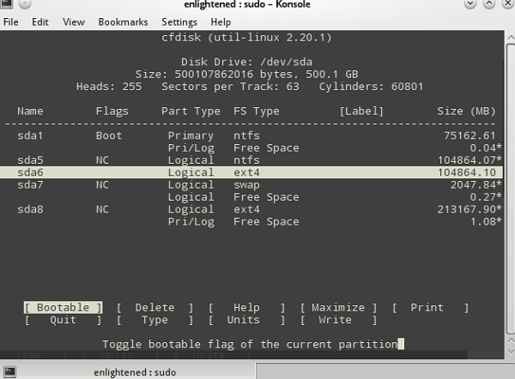Image resolution: width=515 pixels, height=379 pixels.
Task: Select the Type option
Action: pyautogui.click(x=154, y=320)
